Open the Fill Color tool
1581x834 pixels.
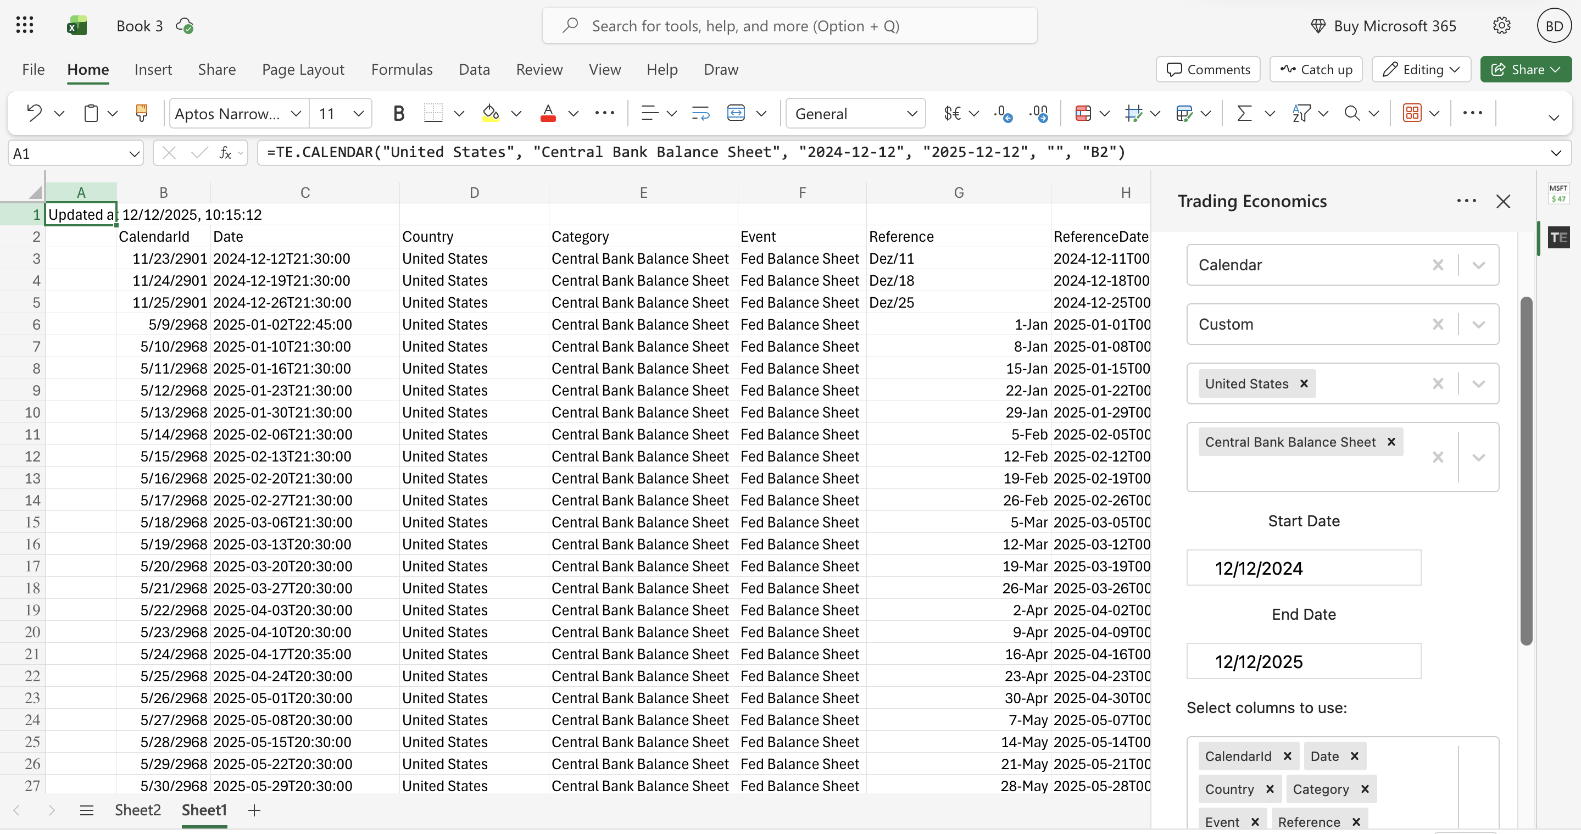[x=491, y=113]
